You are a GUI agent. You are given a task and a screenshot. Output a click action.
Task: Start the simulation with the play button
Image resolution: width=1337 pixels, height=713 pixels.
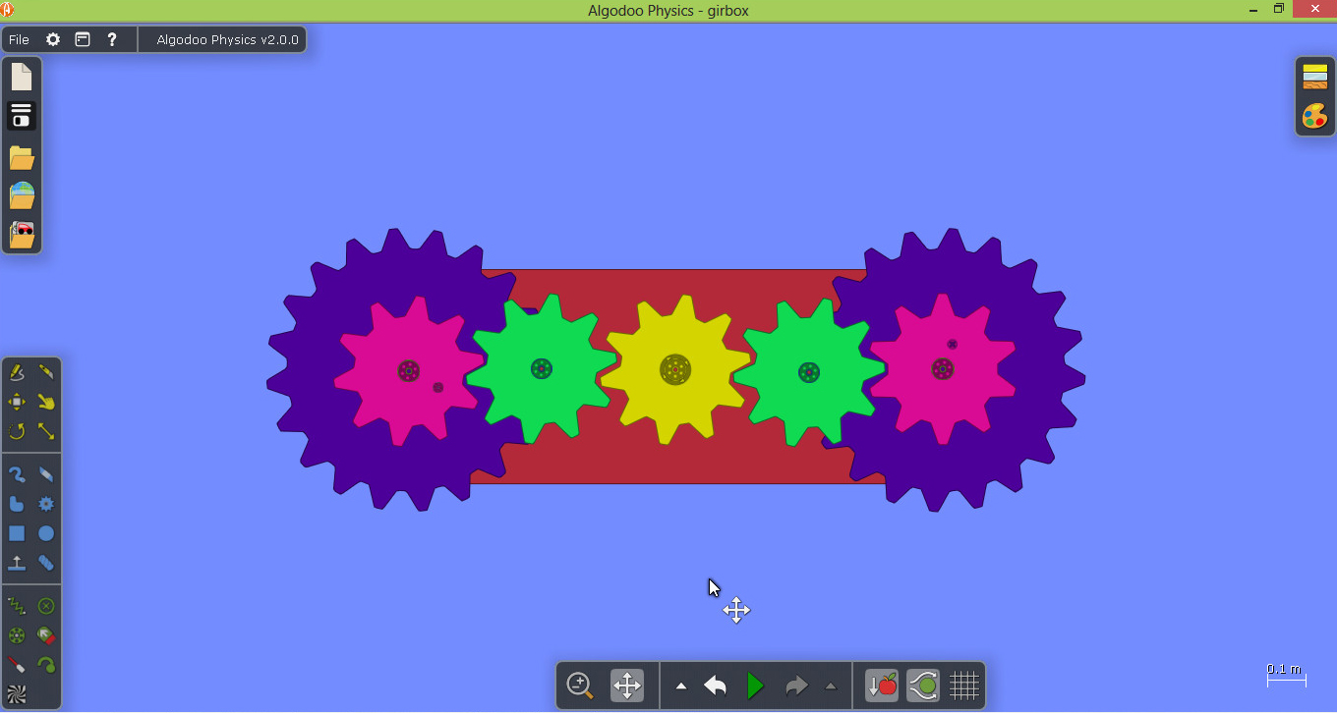(755, 686)
